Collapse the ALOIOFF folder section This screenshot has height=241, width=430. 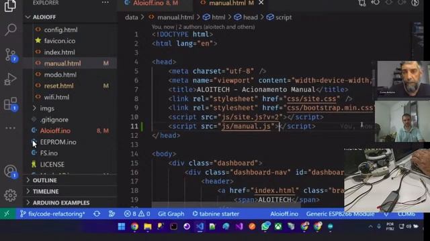[71, 17]
